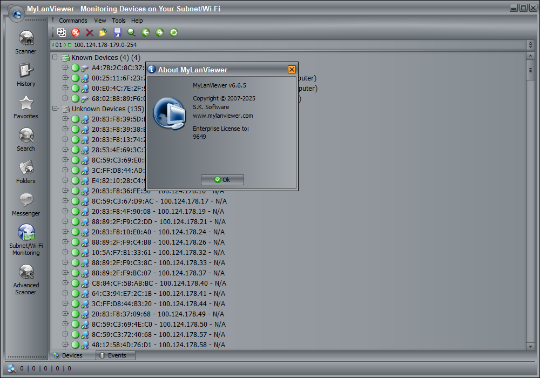Open the subnet address bar dropdown
The width and height of the screenshot is (540, 378).
point(530,45)
